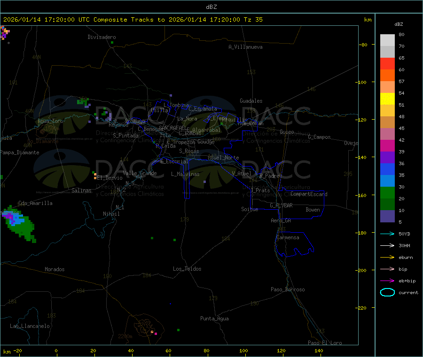Click the Guadales map label
This screenshot has width=423, height=357.
[251, 101]
